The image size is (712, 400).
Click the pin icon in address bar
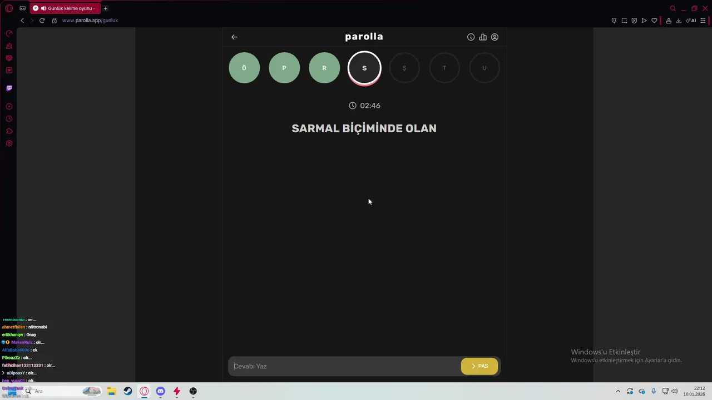click(614, 21)
